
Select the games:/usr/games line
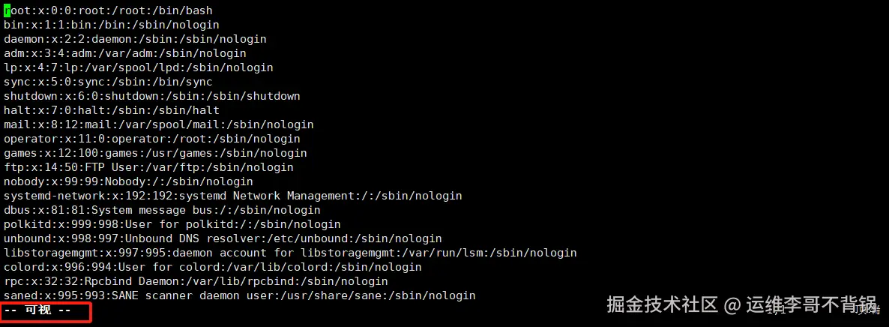155,153
